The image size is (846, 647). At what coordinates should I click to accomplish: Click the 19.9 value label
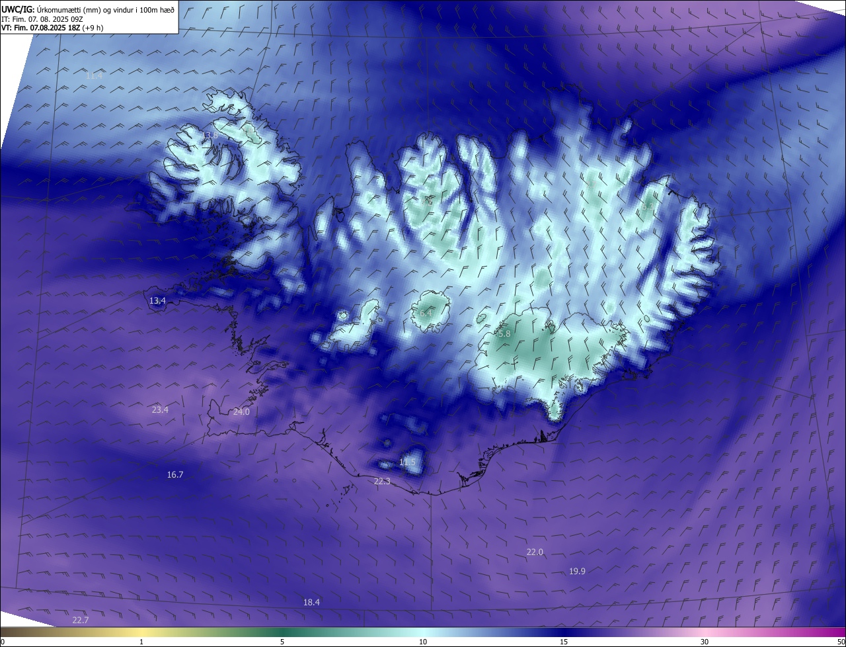[577, 572]
